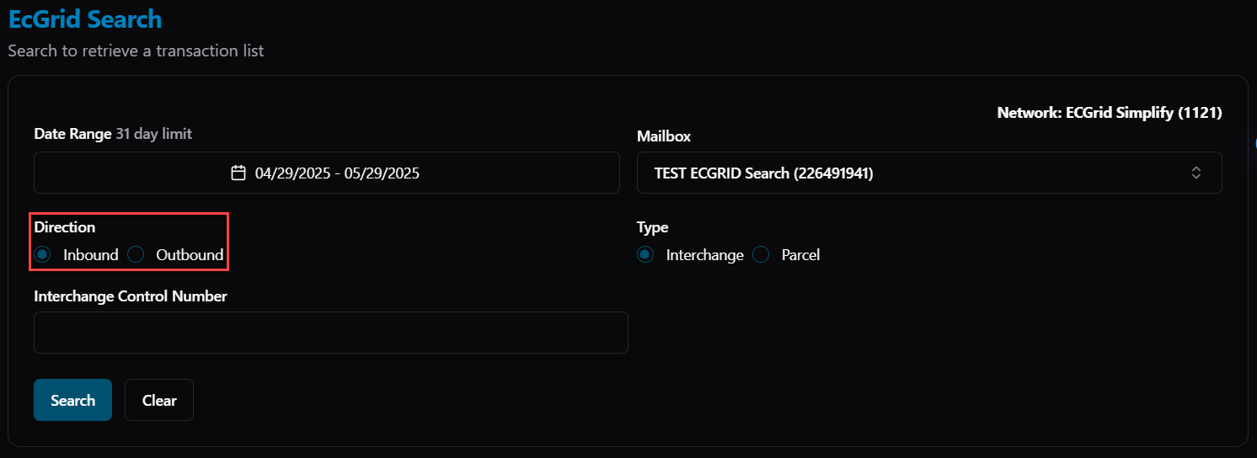Open the date range picker
Viewport: 1257px width, 458px height.
pos(327,173)
